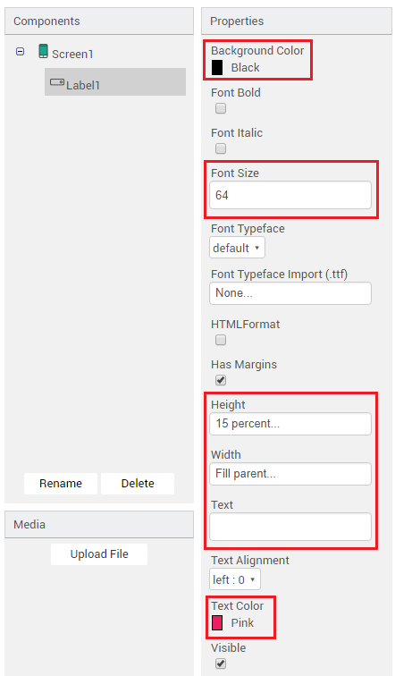Open the Width Fill parent setting
The width and height of the screenshot is (395, 676).
[x=290, y=473]
